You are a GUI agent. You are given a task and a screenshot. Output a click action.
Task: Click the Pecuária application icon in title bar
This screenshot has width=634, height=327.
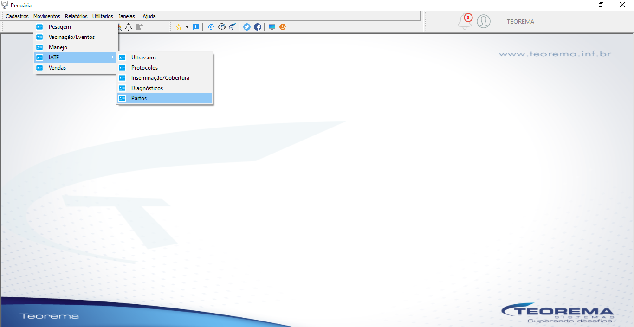point(5,5)
